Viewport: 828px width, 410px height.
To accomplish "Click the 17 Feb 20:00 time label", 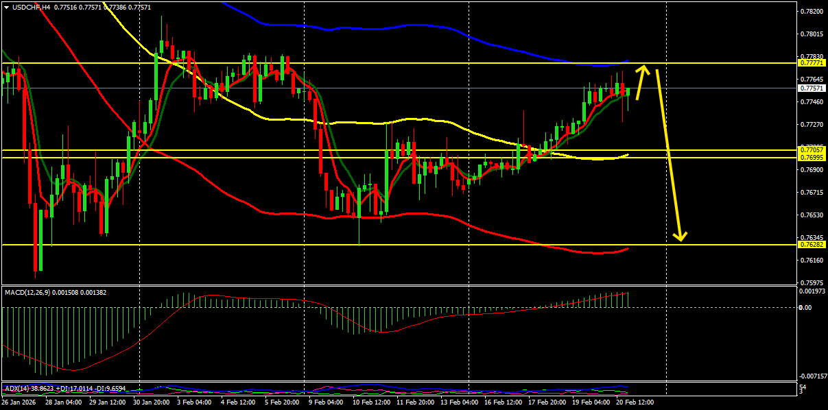I will [547, 403].
